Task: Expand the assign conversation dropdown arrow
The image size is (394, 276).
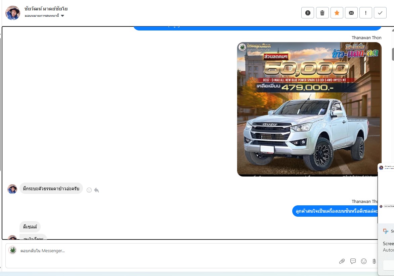Action: [62, 16]
